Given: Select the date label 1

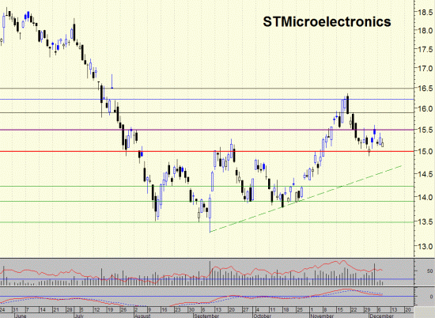Looking at the screenshot, I should (312, 309).
